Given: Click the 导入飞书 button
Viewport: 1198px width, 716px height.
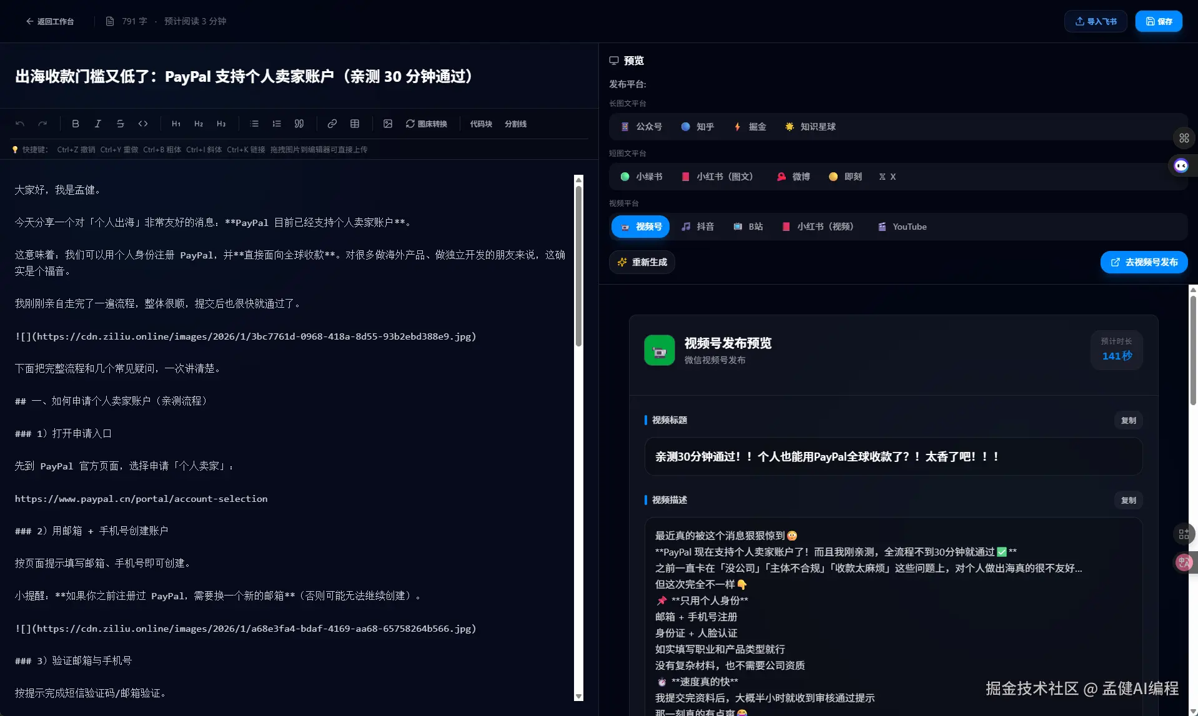Looking at the screenshot, I should click(1096, 21).
